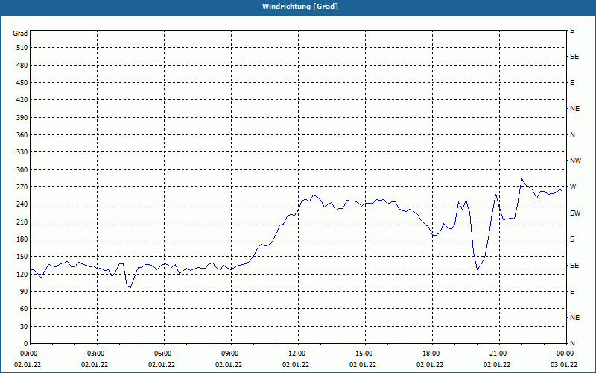Click the 240 y-axis label
The height and width of the screenshot is (373, 596).
tap(22, 204)
